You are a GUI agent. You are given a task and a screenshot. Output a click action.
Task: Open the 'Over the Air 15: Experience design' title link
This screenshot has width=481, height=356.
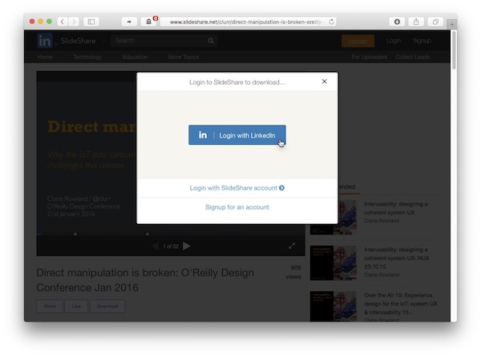401,304
